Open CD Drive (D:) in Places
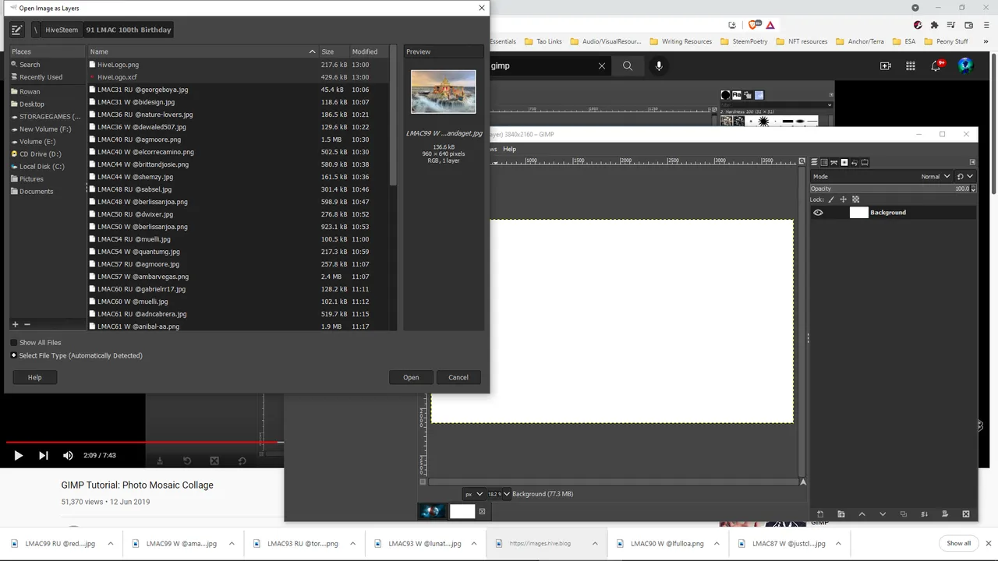998x561 pixels. 47,153
